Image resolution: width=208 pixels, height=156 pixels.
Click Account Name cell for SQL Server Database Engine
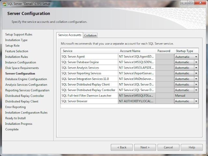137,62
